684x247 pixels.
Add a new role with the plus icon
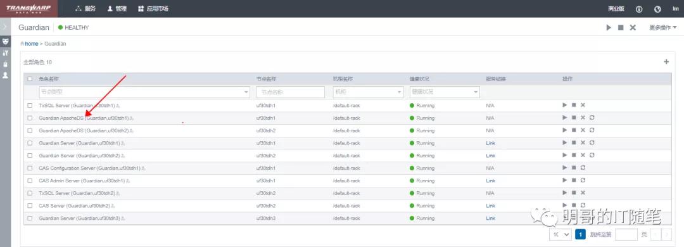[x=666, y=62]
